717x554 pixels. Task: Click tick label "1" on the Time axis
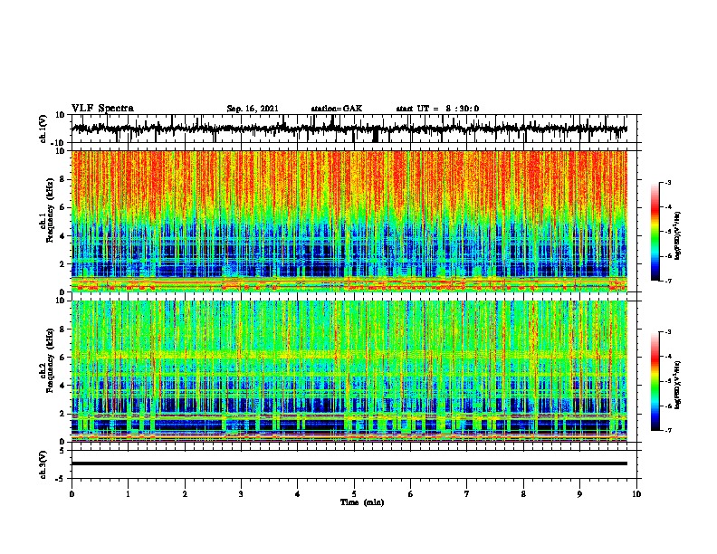(129, 494)
